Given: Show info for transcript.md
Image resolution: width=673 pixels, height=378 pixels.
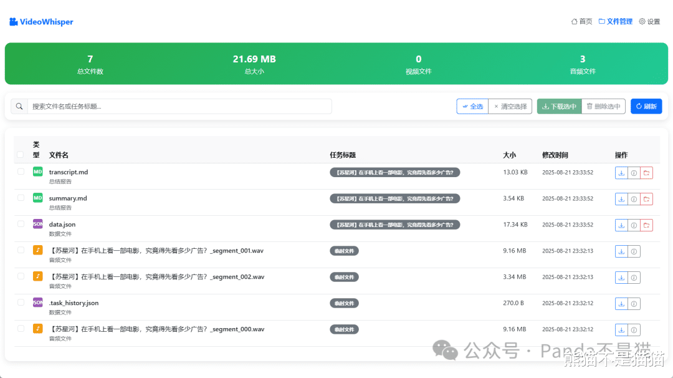Looking at the screenshot, I should pos(634,173).
